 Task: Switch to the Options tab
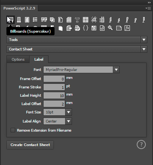[x=18, y=60]
